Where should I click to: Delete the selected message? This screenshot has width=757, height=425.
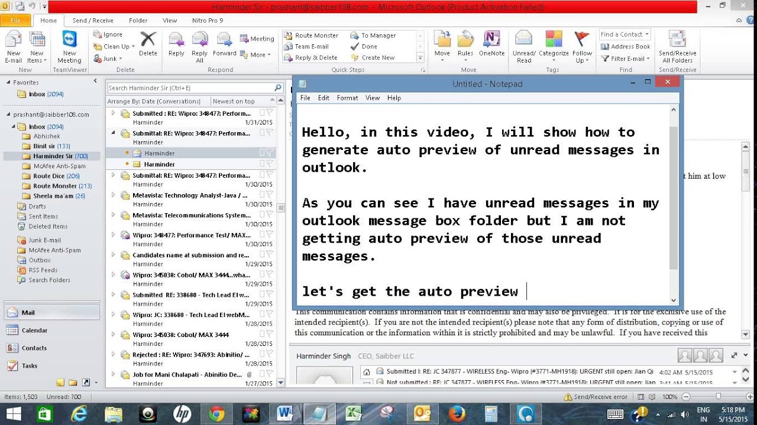148,44
